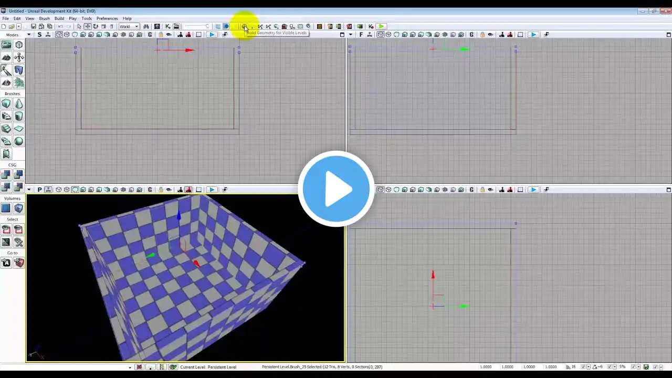Click Hide Selected icon under Select

(x=19, y=229)
